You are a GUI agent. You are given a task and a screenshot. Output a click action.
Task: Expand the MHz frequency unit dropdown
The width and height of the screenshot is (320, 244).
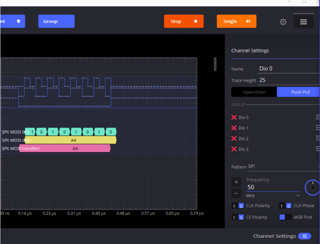click(273, 196)
